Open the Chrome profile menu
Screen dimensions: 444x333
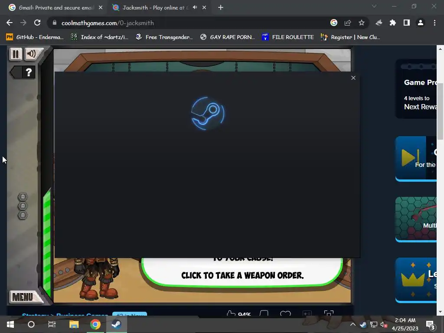pos(421,23)
